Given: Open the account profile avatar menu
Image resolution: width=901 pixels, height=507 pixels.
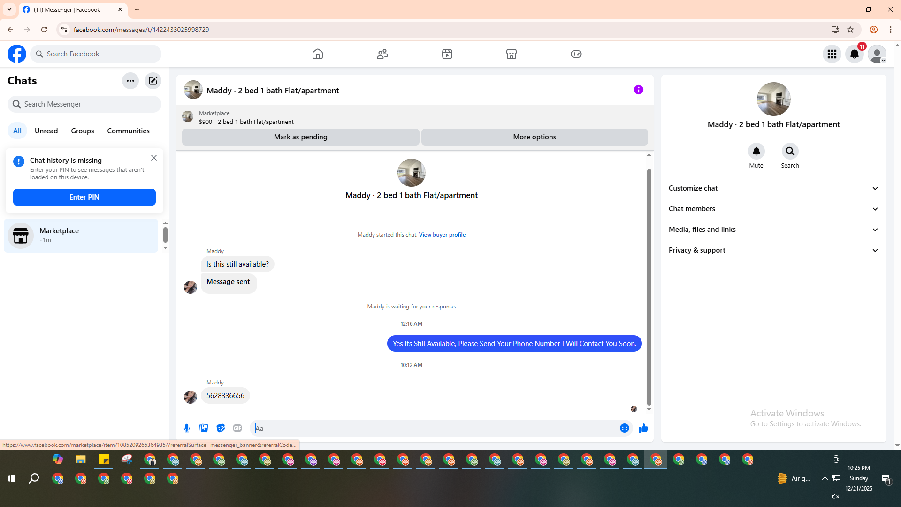Looking at the screenshot, I should pyautogui.click(x=877, y=54).
